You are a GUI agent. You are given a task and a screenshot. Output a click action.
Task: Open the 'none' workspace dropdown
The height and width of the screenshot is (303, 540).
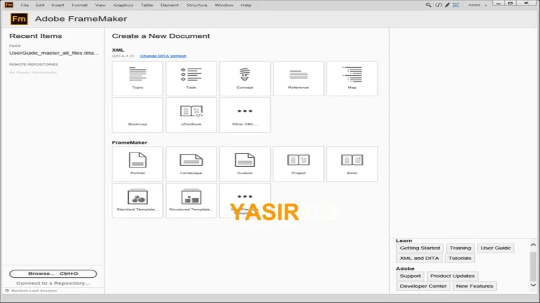(x=478, y=5)
